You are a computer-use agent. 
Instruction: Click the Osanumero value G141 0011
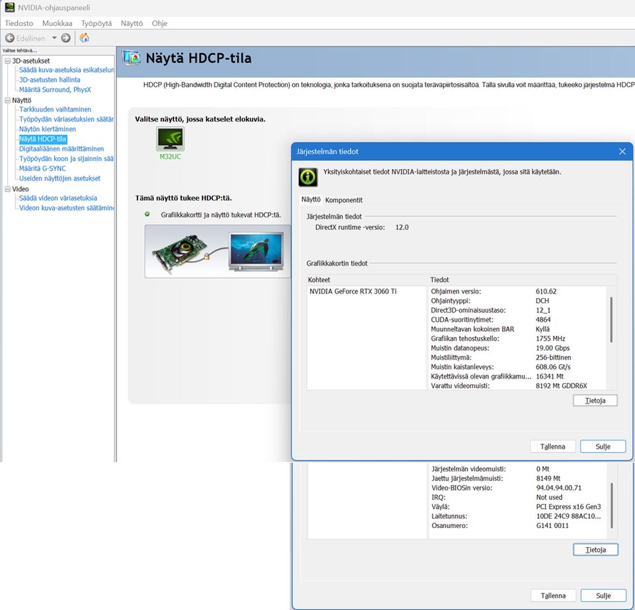(x=552, y=526)
